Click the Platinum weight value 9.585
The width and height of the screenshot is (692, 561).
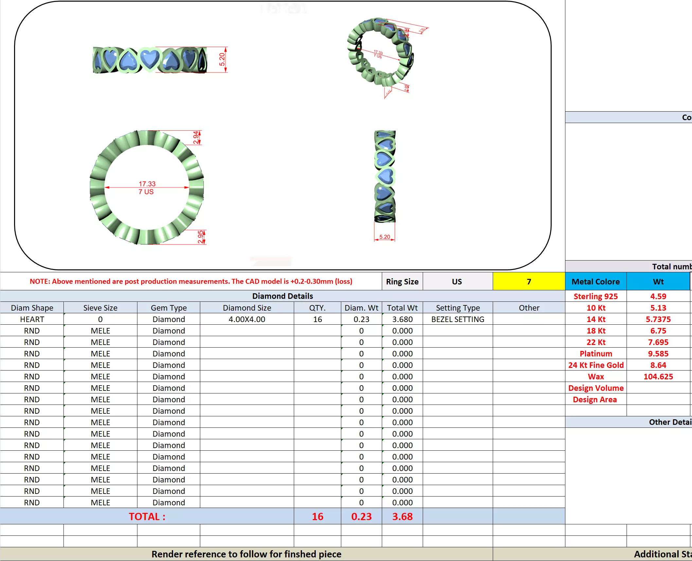658,353
